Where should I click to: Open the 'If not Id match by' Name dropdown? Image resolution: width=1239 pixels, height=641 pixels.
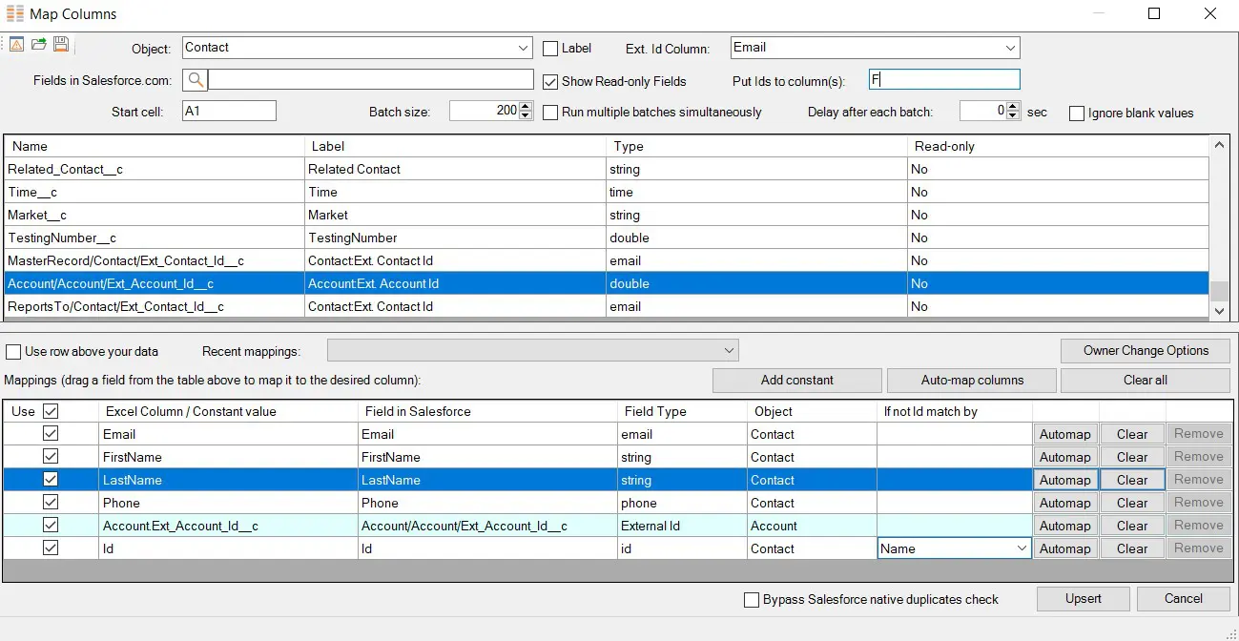(1022, 548)
